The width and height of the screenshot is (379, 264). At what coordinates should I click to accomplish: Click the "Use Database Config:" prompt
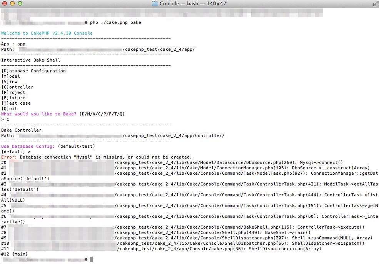(x=28, y=147)
